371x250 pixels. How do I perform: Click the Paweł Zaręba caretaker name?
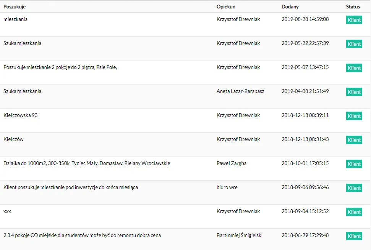pyautogui.click(x=232, y=163)
